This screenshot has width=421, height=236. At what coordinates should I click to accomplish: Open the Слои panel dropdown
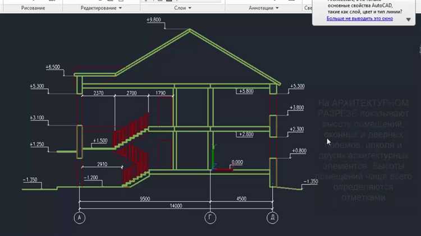tap(182, 8)
